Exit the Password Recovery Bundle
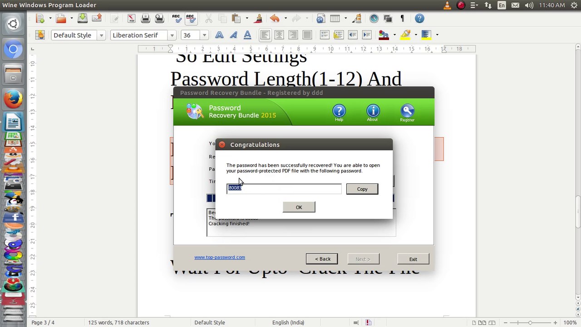The width and height of the screenshot is (581, 327). [x=413, y=259]
